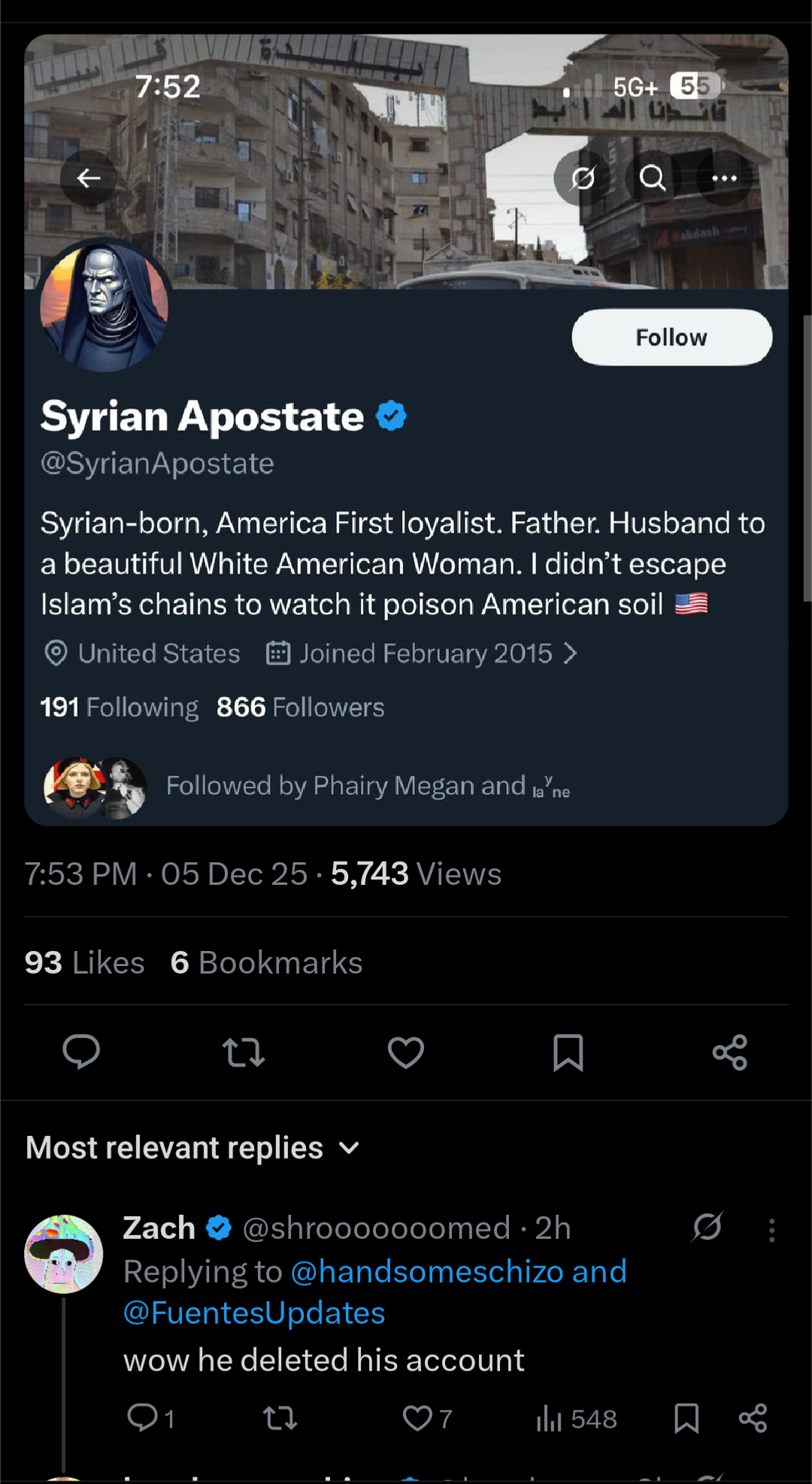Open Zach's mushroom profile avatar
Screen dimensions: 812x1484
64,1253
